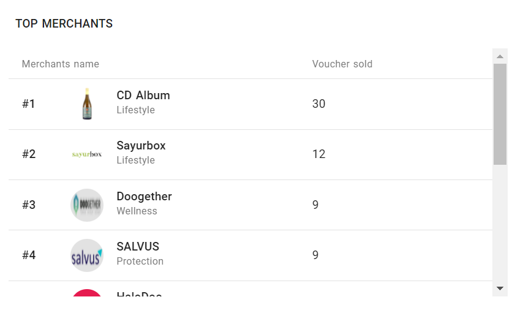Click the SALVUS merchant logo

pyautogui.click(x=87, y=255)
